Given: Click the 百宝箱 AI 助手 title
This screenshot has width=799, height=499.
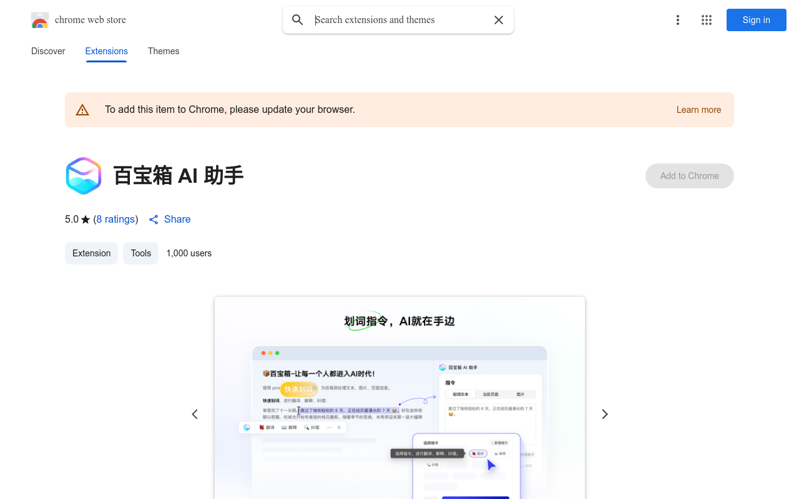Looking at the screenshot, I should point(179,176).
